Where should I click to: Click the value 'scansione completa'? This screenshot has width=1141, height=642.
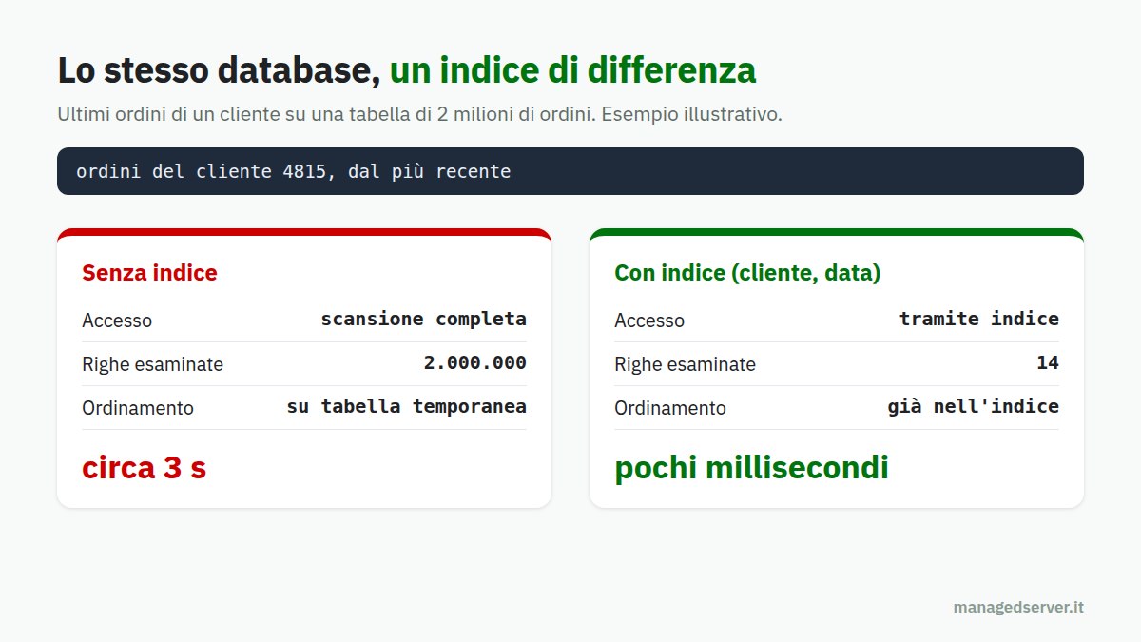click(x=423, y=319)
